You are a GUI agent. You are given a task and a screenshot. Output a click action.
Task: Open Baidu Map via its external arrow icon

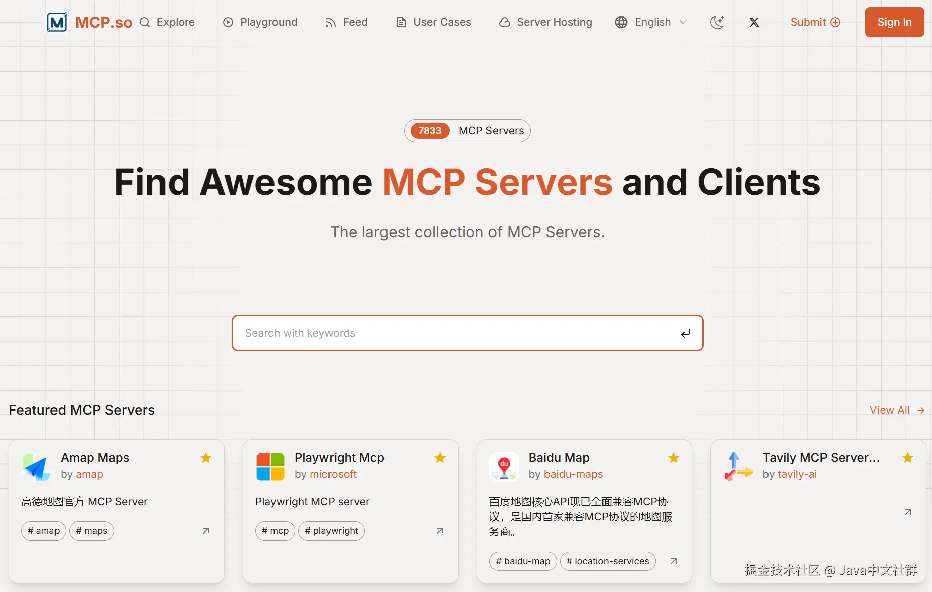click(x=674, y=561)
